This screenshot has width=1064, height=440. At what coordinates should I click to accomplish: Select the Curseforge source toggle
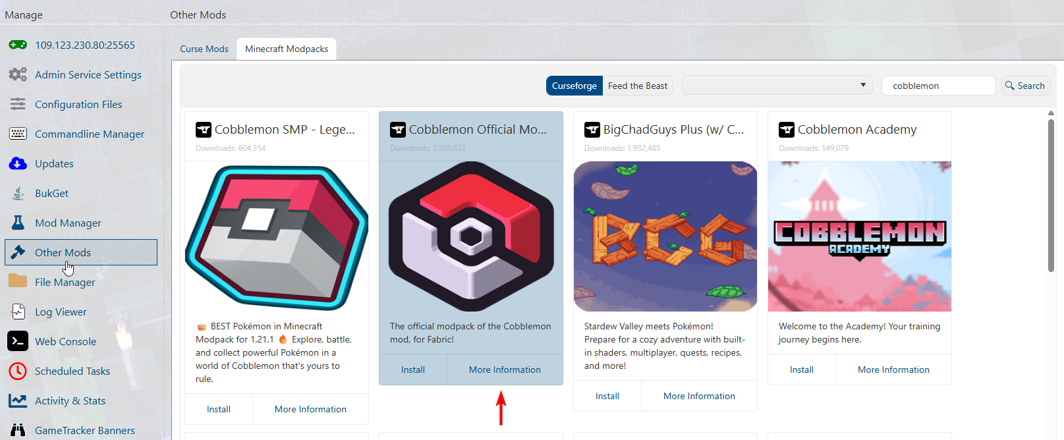tap(574, 86)
